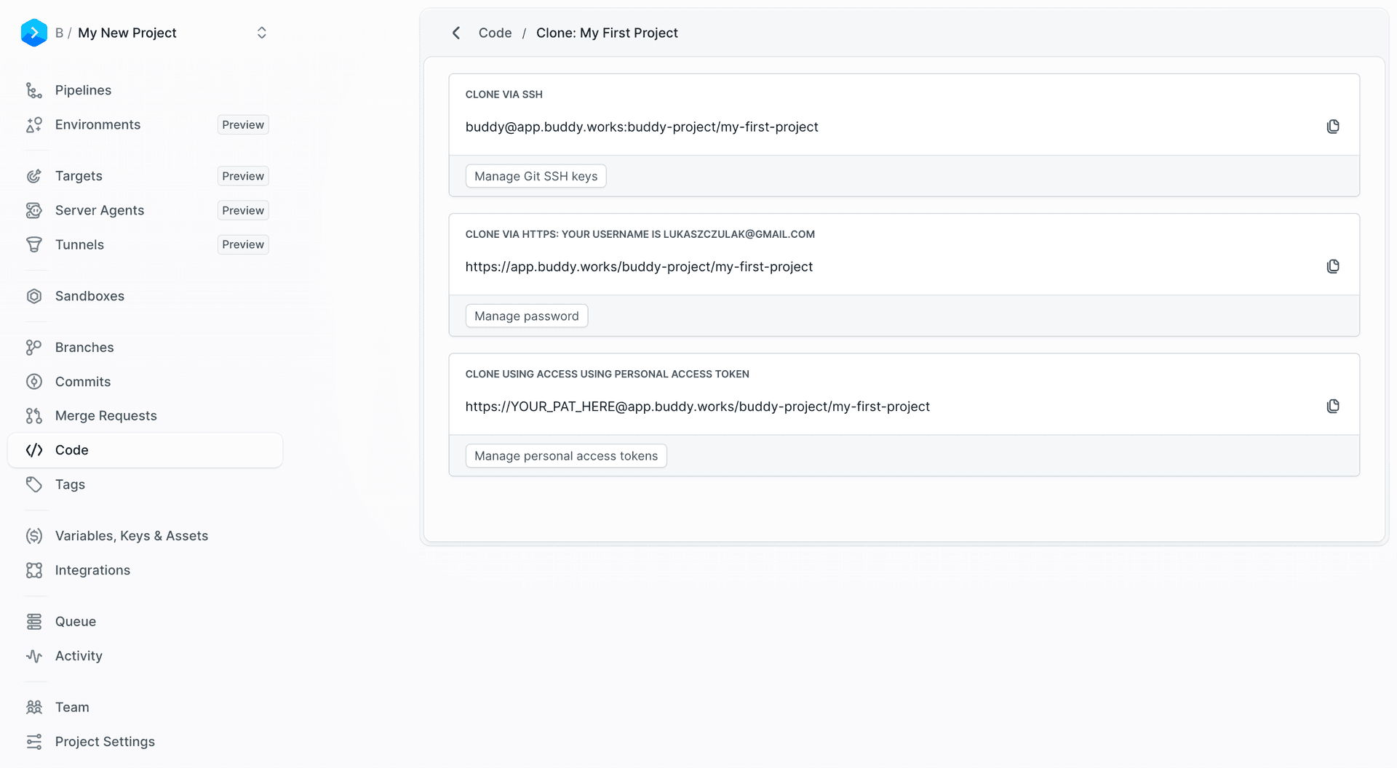Click the Commits icon
The width and height of the screenshot is (1397, 768).
(34, 381)
